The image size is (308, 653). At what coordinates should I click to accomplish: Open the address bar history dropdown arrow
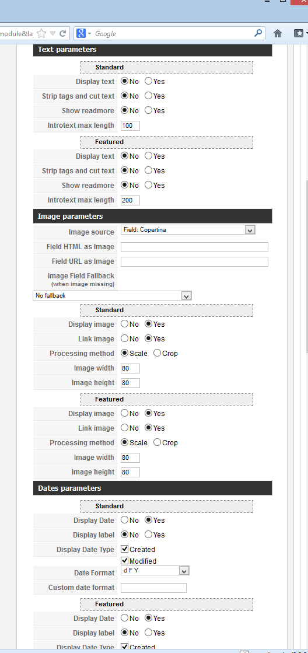tap(52, 33)
